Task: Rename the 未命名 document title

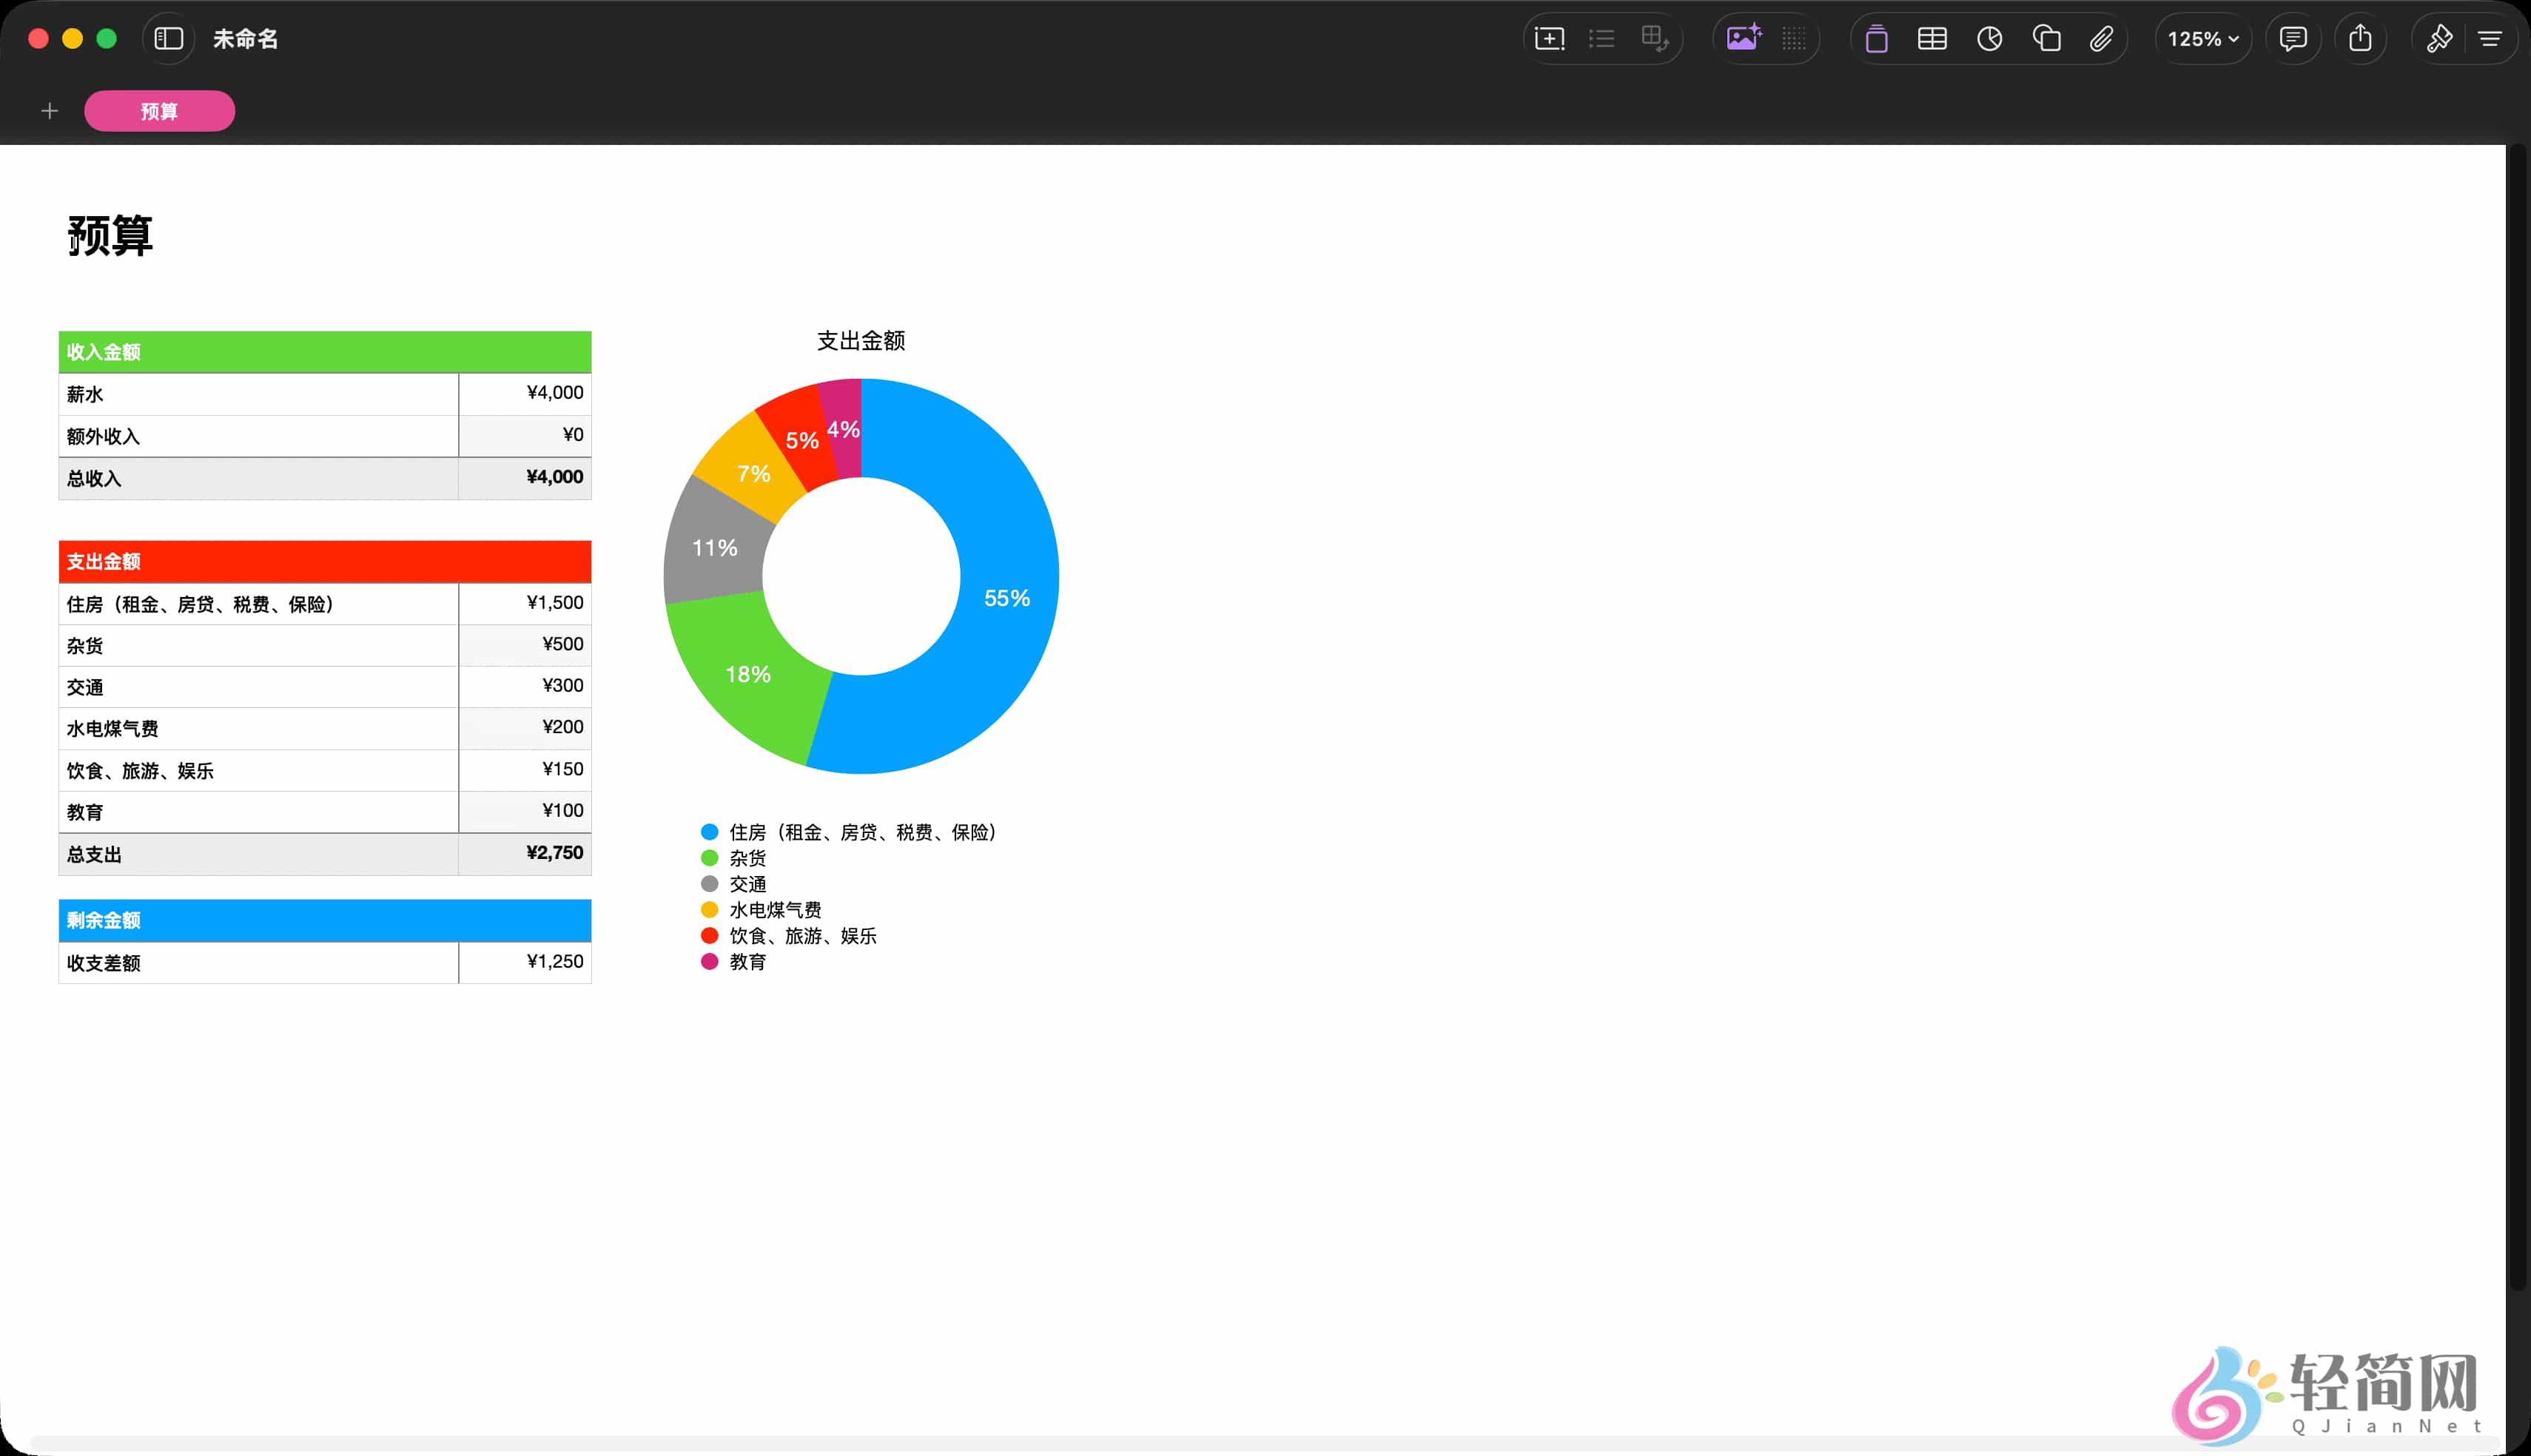Action: (x=245, y=38)
